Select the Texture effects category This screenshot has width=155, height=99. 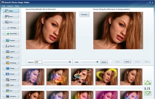[11, 96]
